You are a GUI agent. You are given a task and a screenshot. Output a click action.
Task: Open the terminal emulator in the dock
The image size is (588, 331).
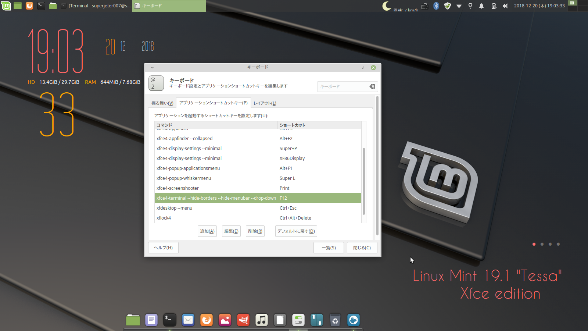pyautogui.click(x=170, y=320)
